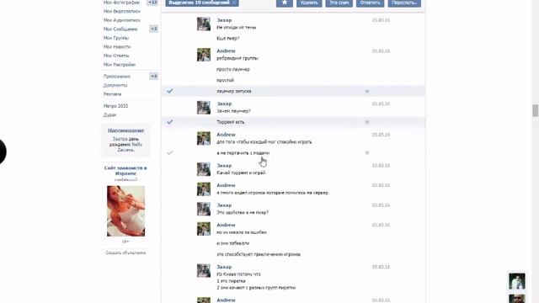Open Приложения in left menu

click(x=116, y=77)
